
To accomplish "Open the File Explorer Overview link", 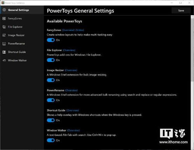I will tap(69, 50).
